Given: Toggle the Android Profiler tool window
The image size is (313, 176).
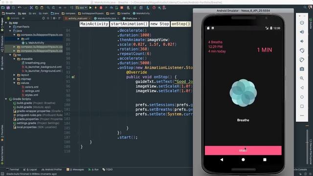Looking at the screenshot, I should [x=52, y=170].
